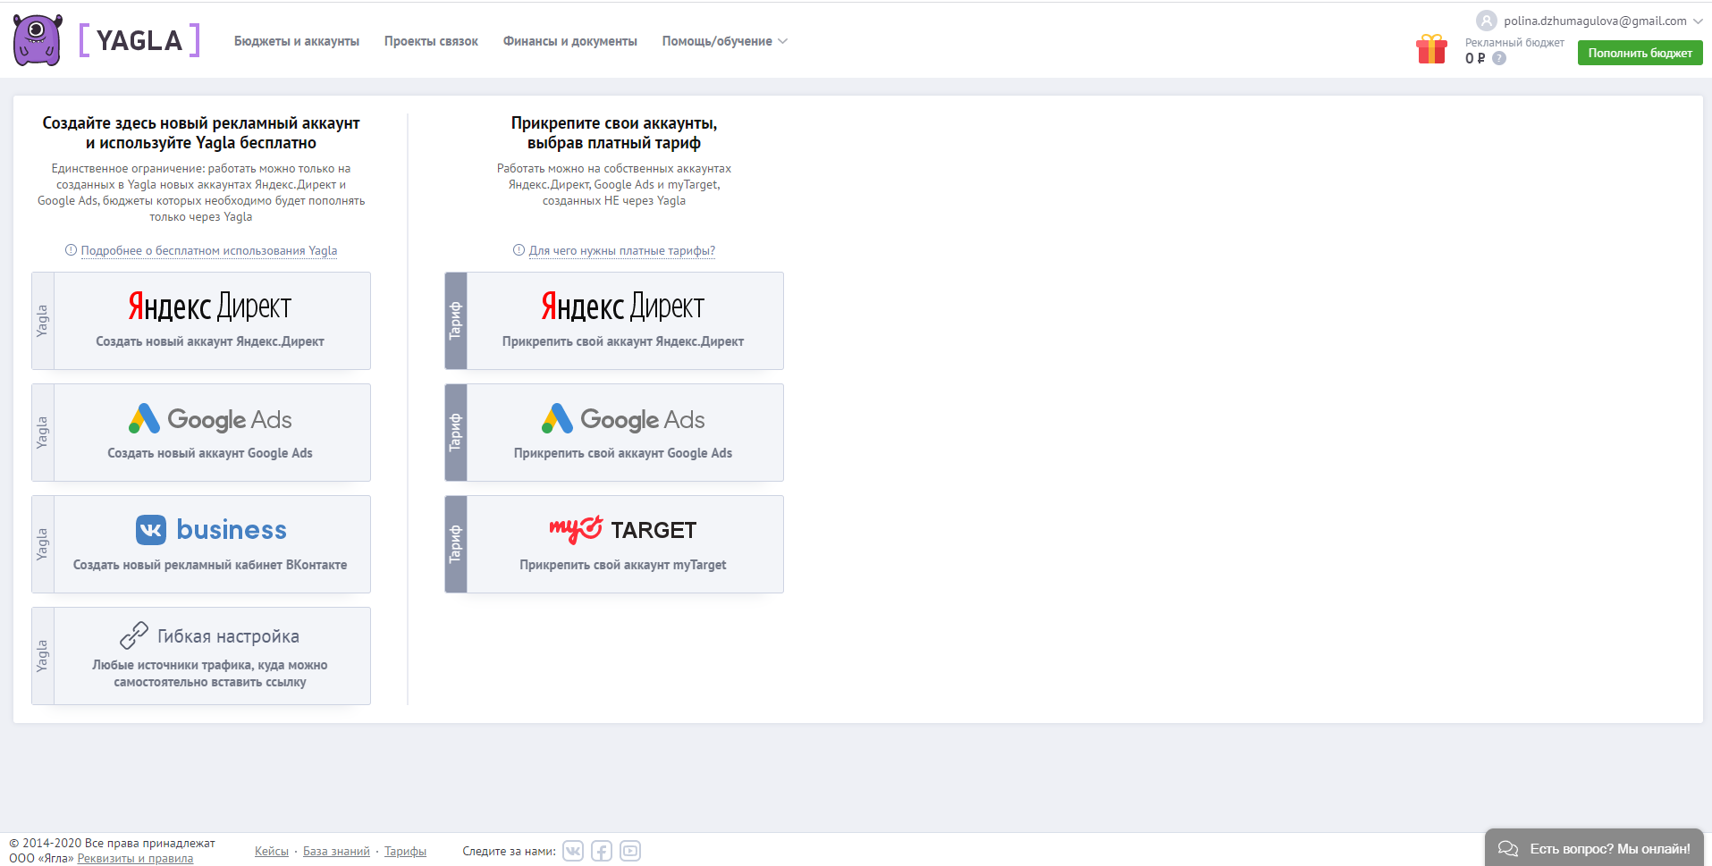1712x866 pixels.
Task: Attach your own Google Ads account
Action: (x=614, y=433)
